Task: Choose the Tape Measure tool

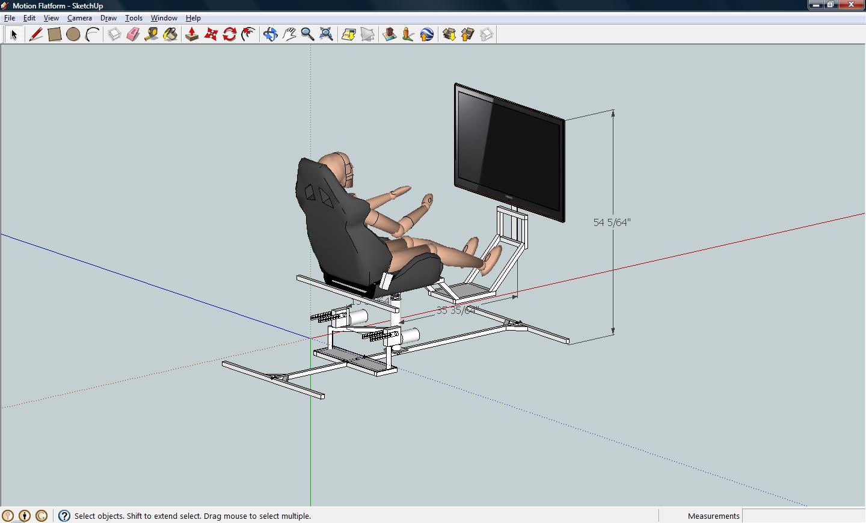Action: point(152,34)
